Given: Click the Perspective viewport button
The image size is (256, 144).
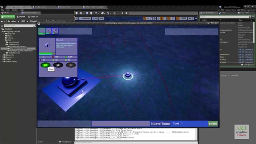Looking at the screenshot, I should [84, 18].
